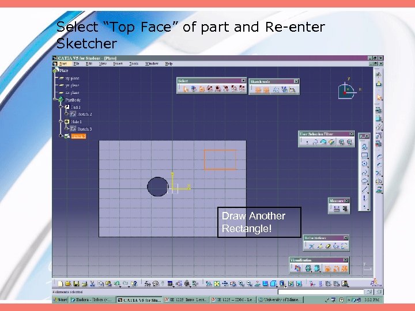Toggle Construction/Standard Element mode
The height and width of the screenshot is (311, 415).
tap(276, 90)
